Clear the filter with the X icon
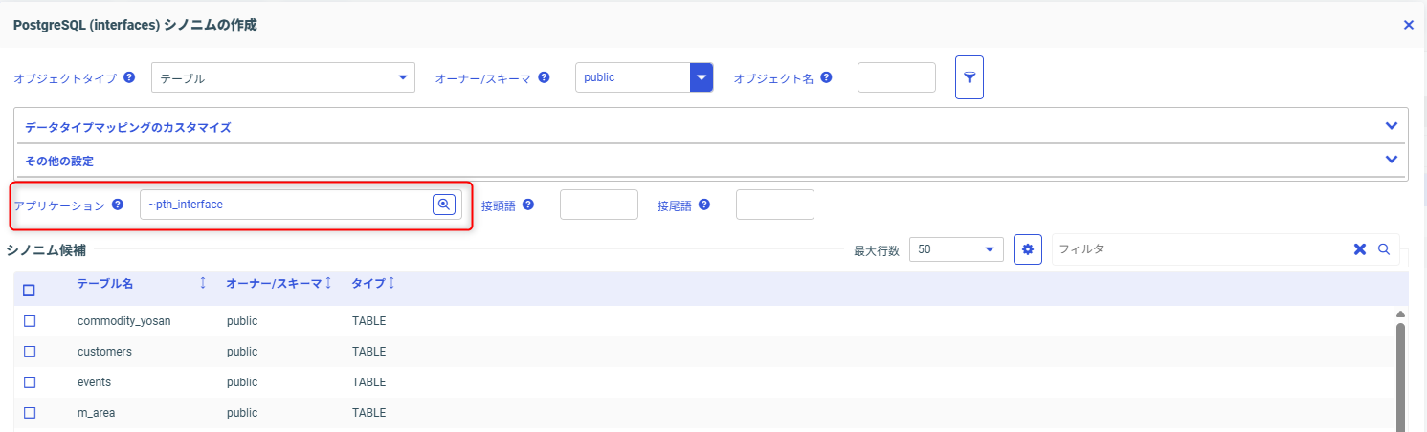 click(x=1360, y=249)
